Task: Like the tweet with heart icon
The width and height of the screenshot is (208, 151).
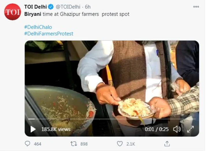Action: (120, 143)
